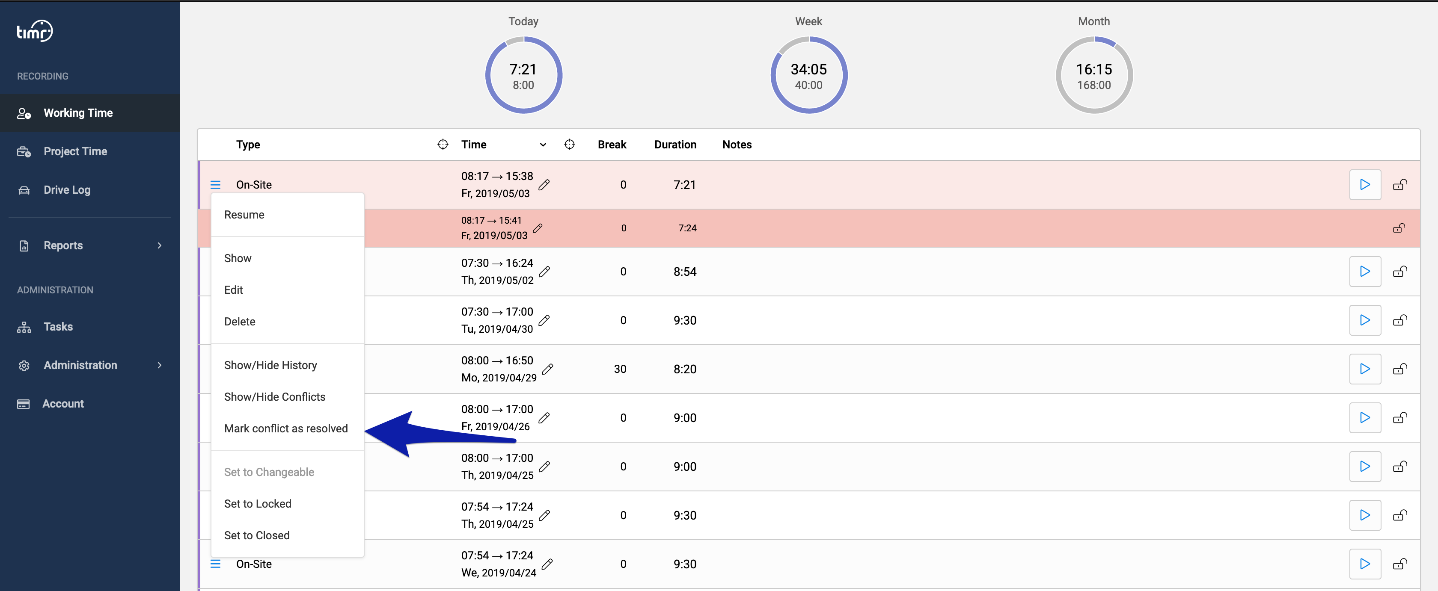1438x591 pixels.
Task: Click the timr logo
Action: coord(35,31)
